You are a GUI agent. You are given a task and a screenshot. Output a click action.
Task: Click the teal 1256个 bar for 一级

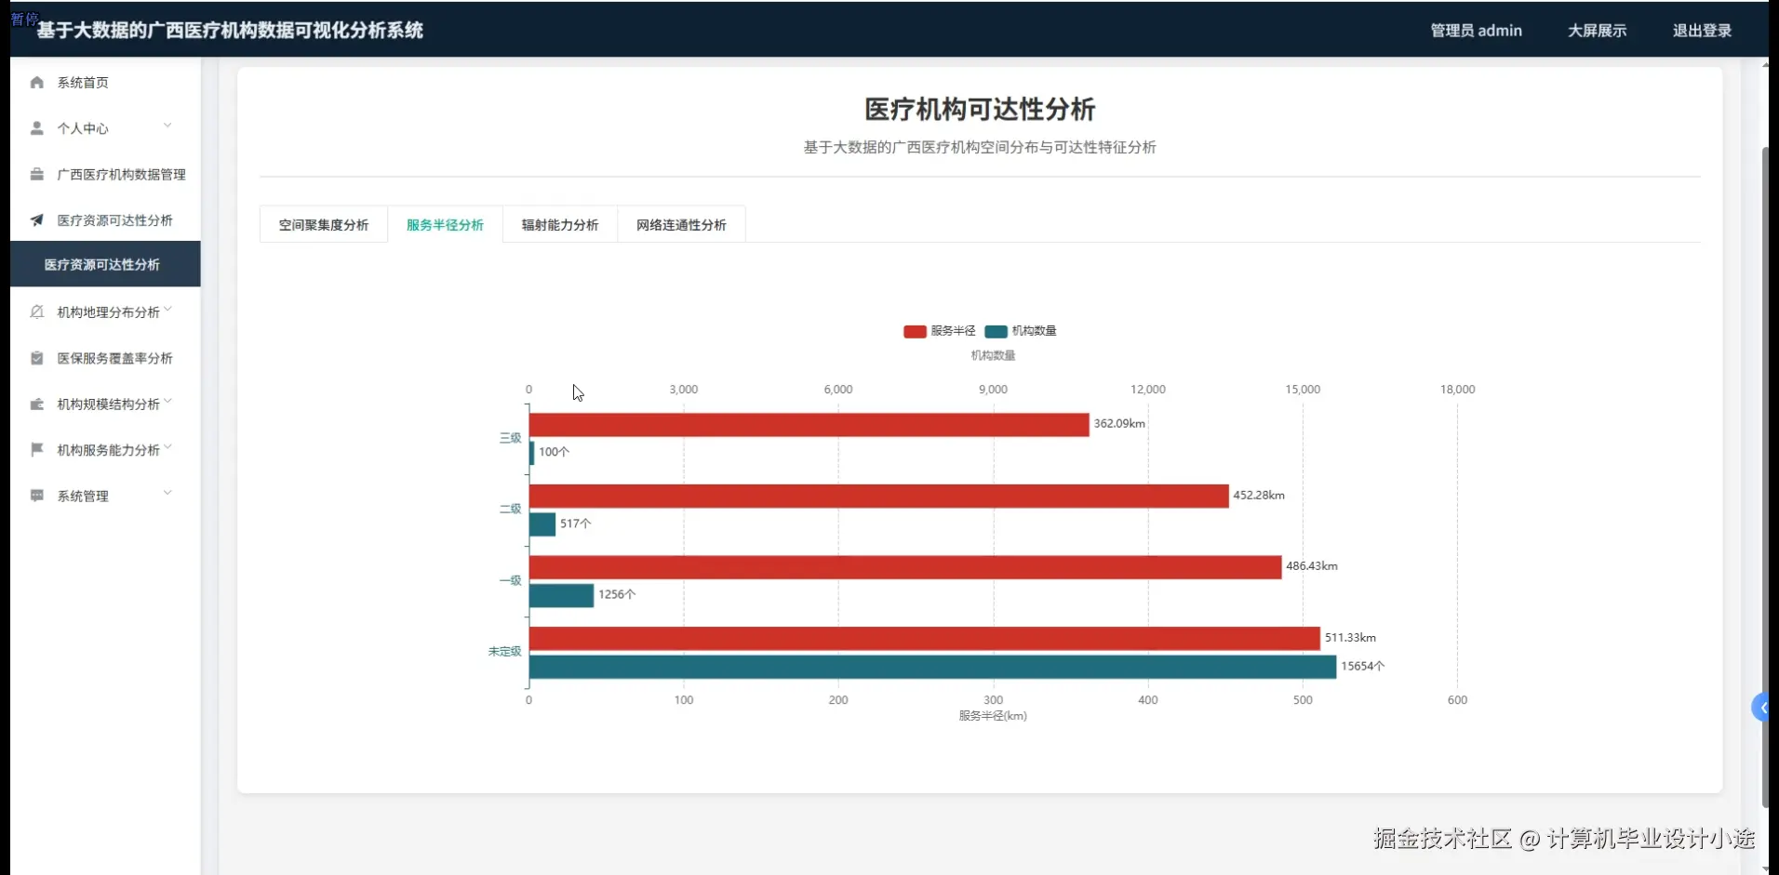[x=561, y=596]
